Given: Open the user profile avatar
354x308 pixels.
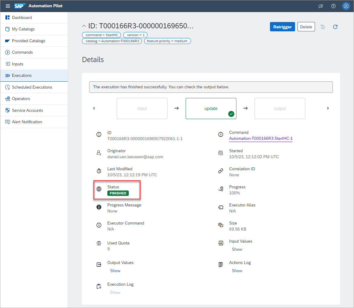Looking at the screenshot, I should 346,6.
